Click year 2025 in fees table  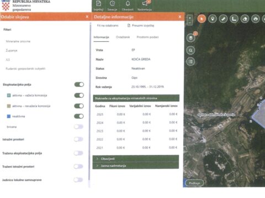click(x=100, y=114)
